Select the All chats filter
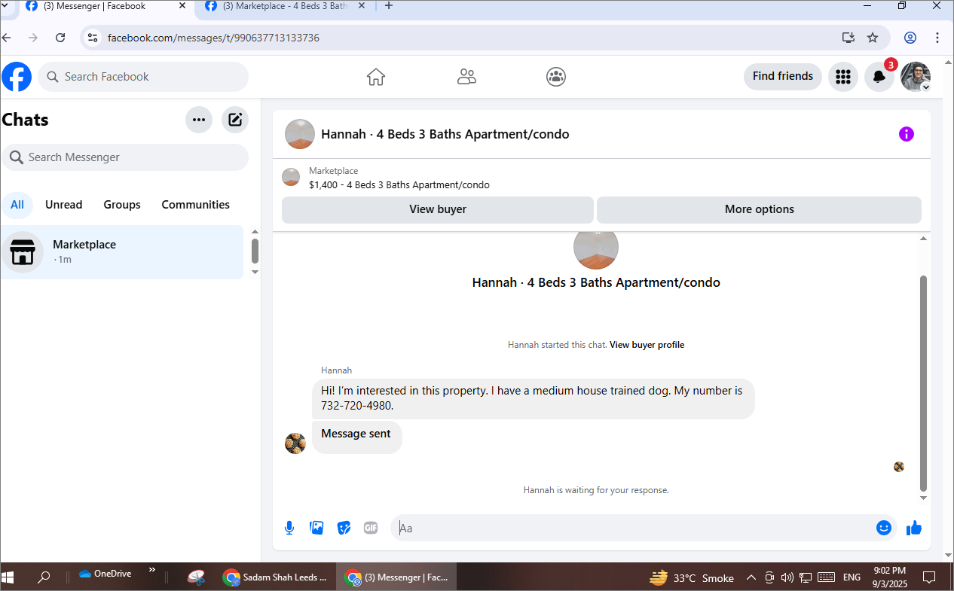Viewport: 954px width, 591px height. coord(17,205)
